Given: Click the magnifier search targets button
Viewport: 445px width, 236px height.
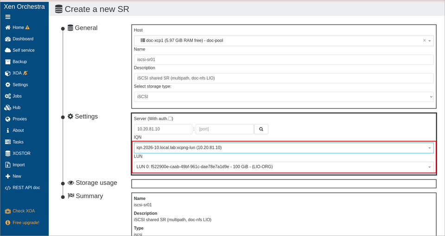Looking at the screenshot, I should coord(261,129).
